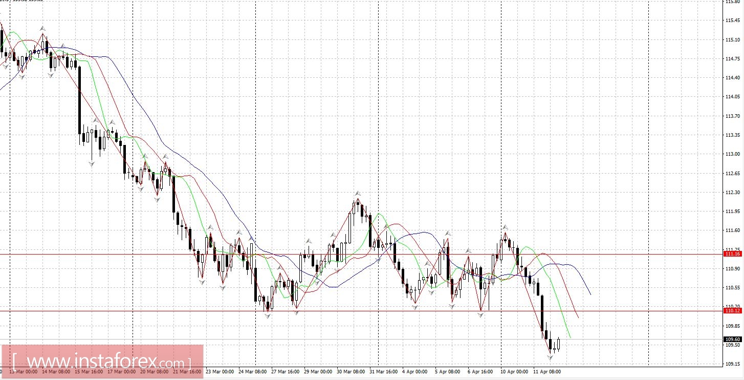The image size is (744, 380).
Task: Click the 115.10 price axis label
Action: (733, 40)
